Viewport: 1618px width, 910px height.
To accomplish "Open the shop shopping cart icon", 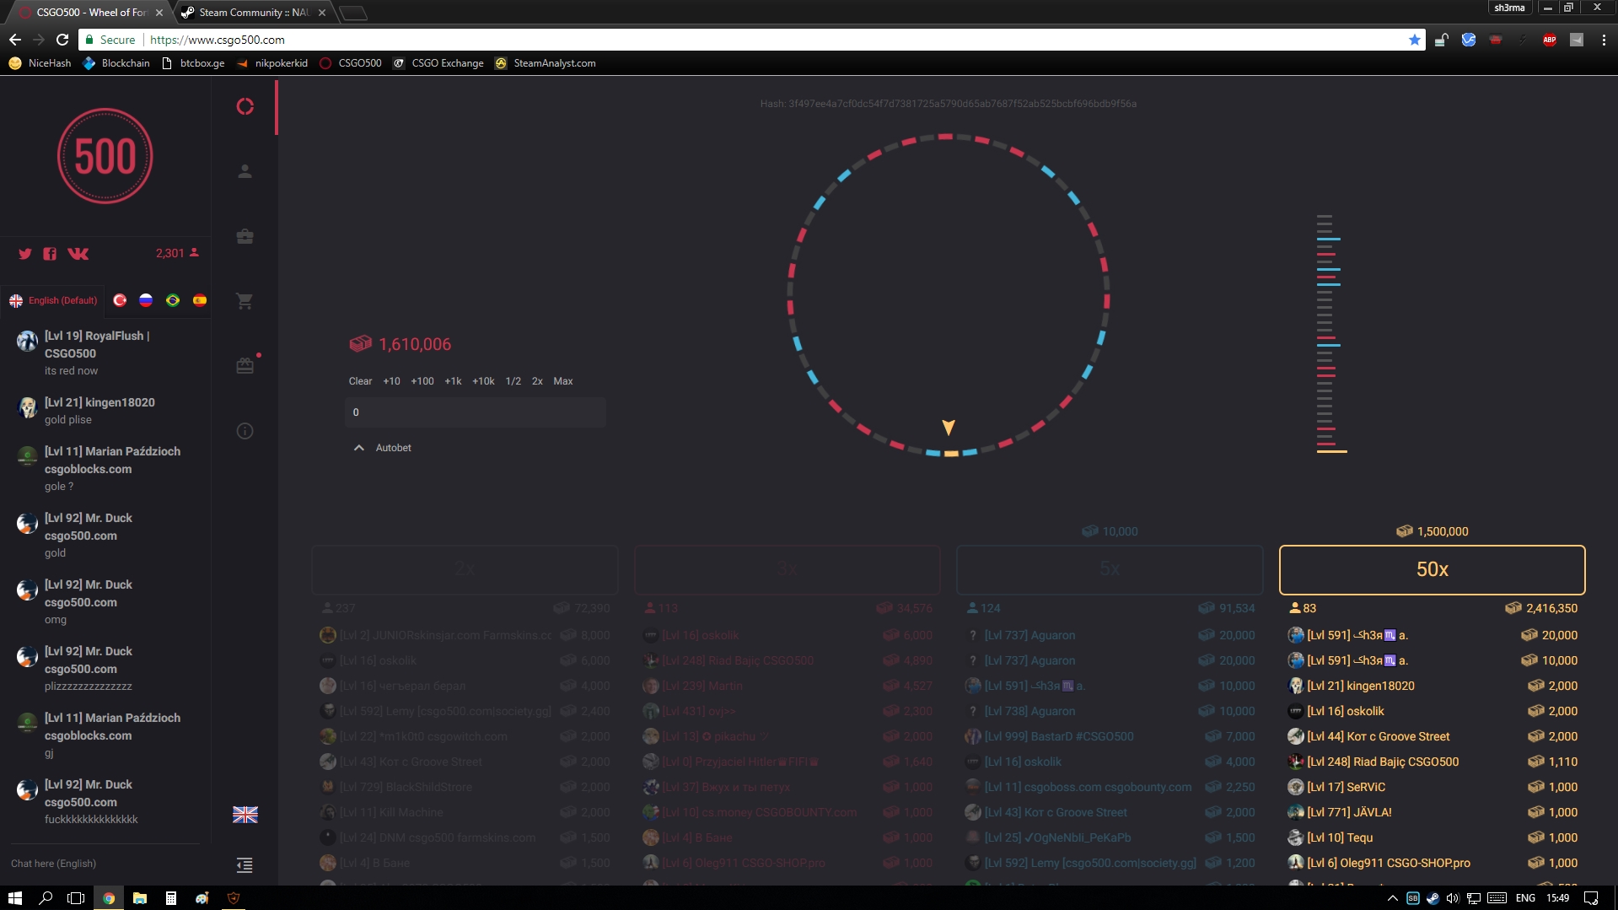I will (245, 301).
